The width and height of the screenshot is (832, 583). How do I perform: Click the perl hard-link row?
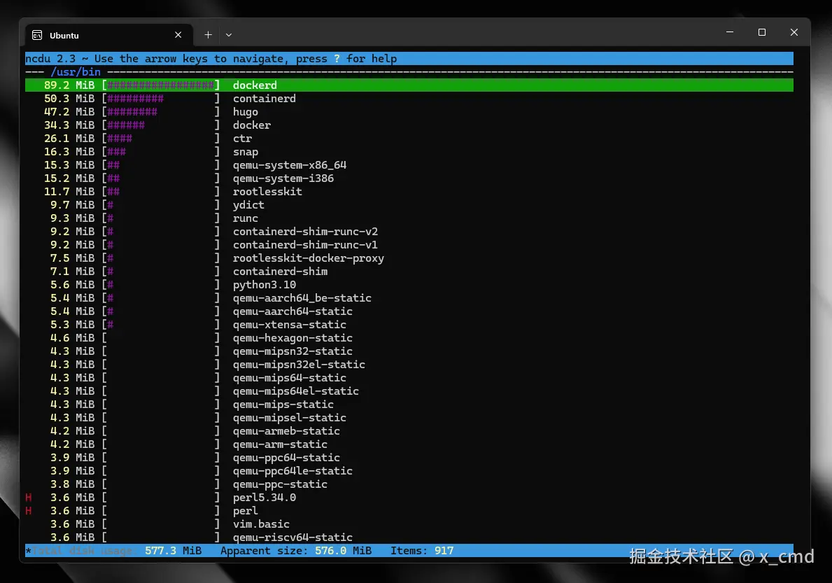point(409,511)
